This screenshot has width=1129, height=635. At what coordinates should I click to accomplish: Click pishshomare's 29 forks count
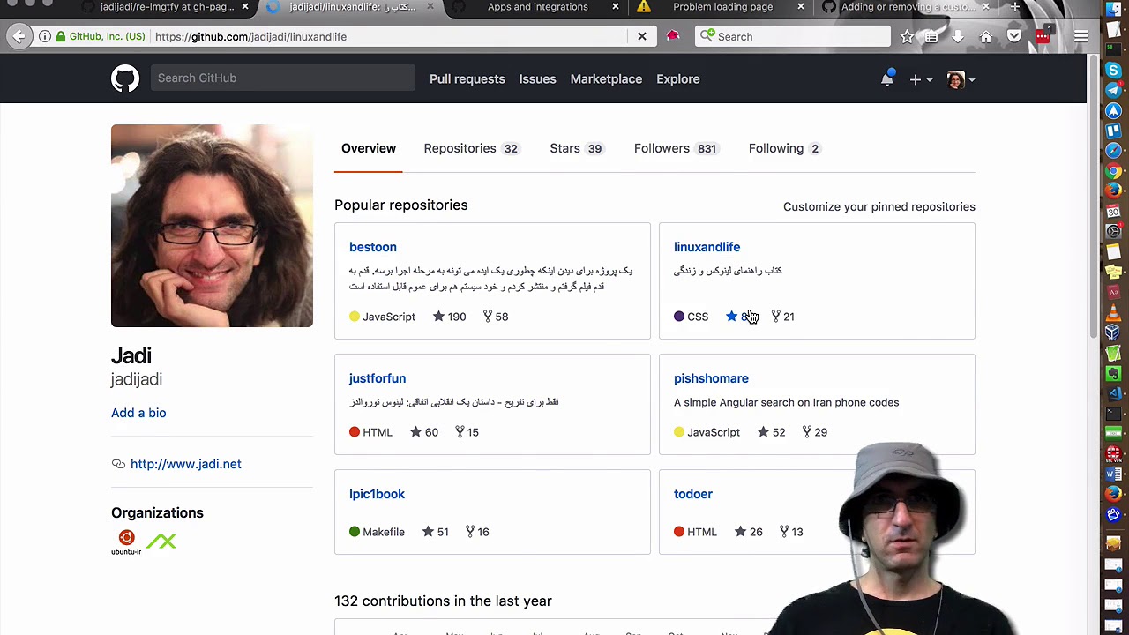point(814,432)
